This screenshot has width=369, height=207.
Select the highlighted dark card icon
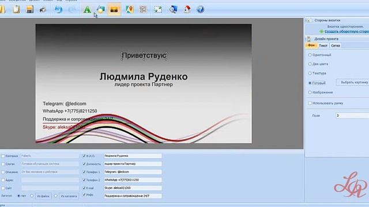point(114,10)
